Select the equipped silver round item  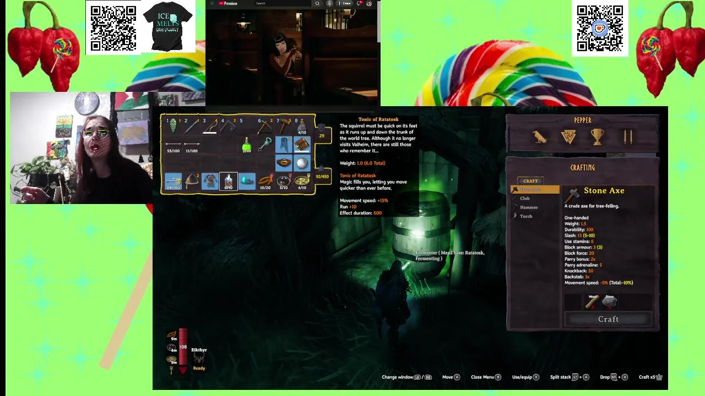pos(302,163)
